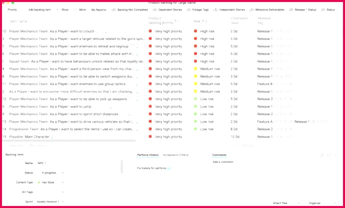Click '10.0d' estimate for Main Character
Viewport: 345px width, 208px height.
[x=235, y=136]
